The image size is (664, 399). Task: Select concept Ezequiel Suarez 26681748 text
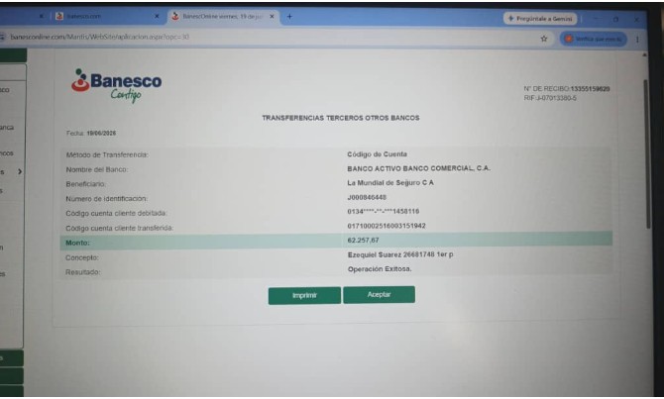point(400,254)
